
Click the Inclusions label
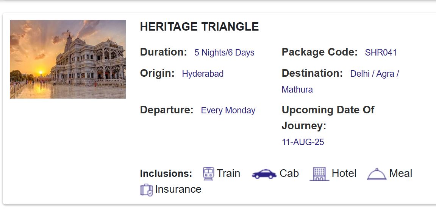point(165,173)
